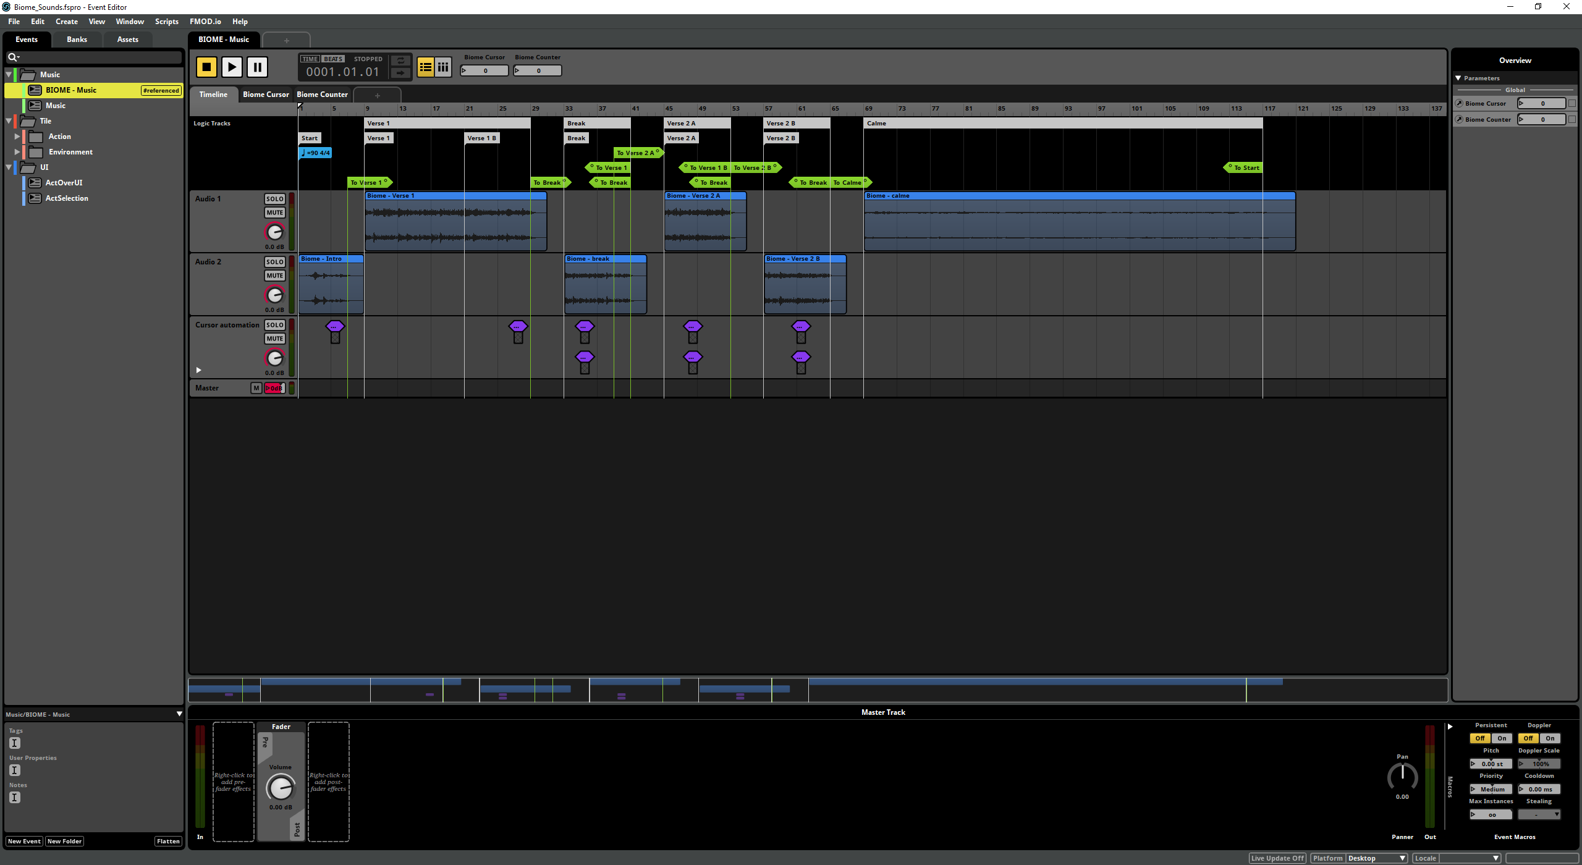This screenshot has width=1582, height=865.
Task: Turn Persistent On in Event Macros
Action: (1502, 738)
